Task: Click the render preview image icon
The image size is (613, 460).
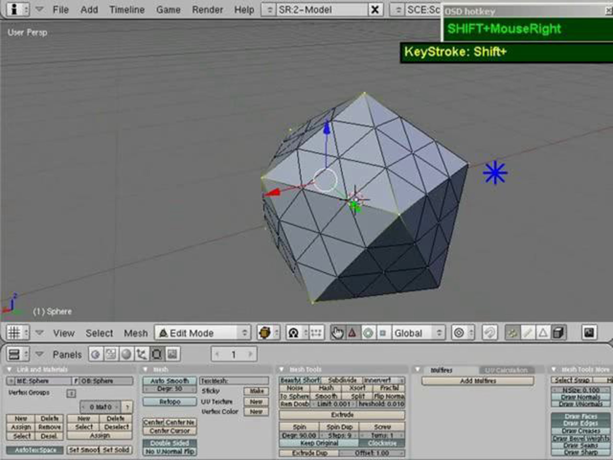Action: point(589,333)
